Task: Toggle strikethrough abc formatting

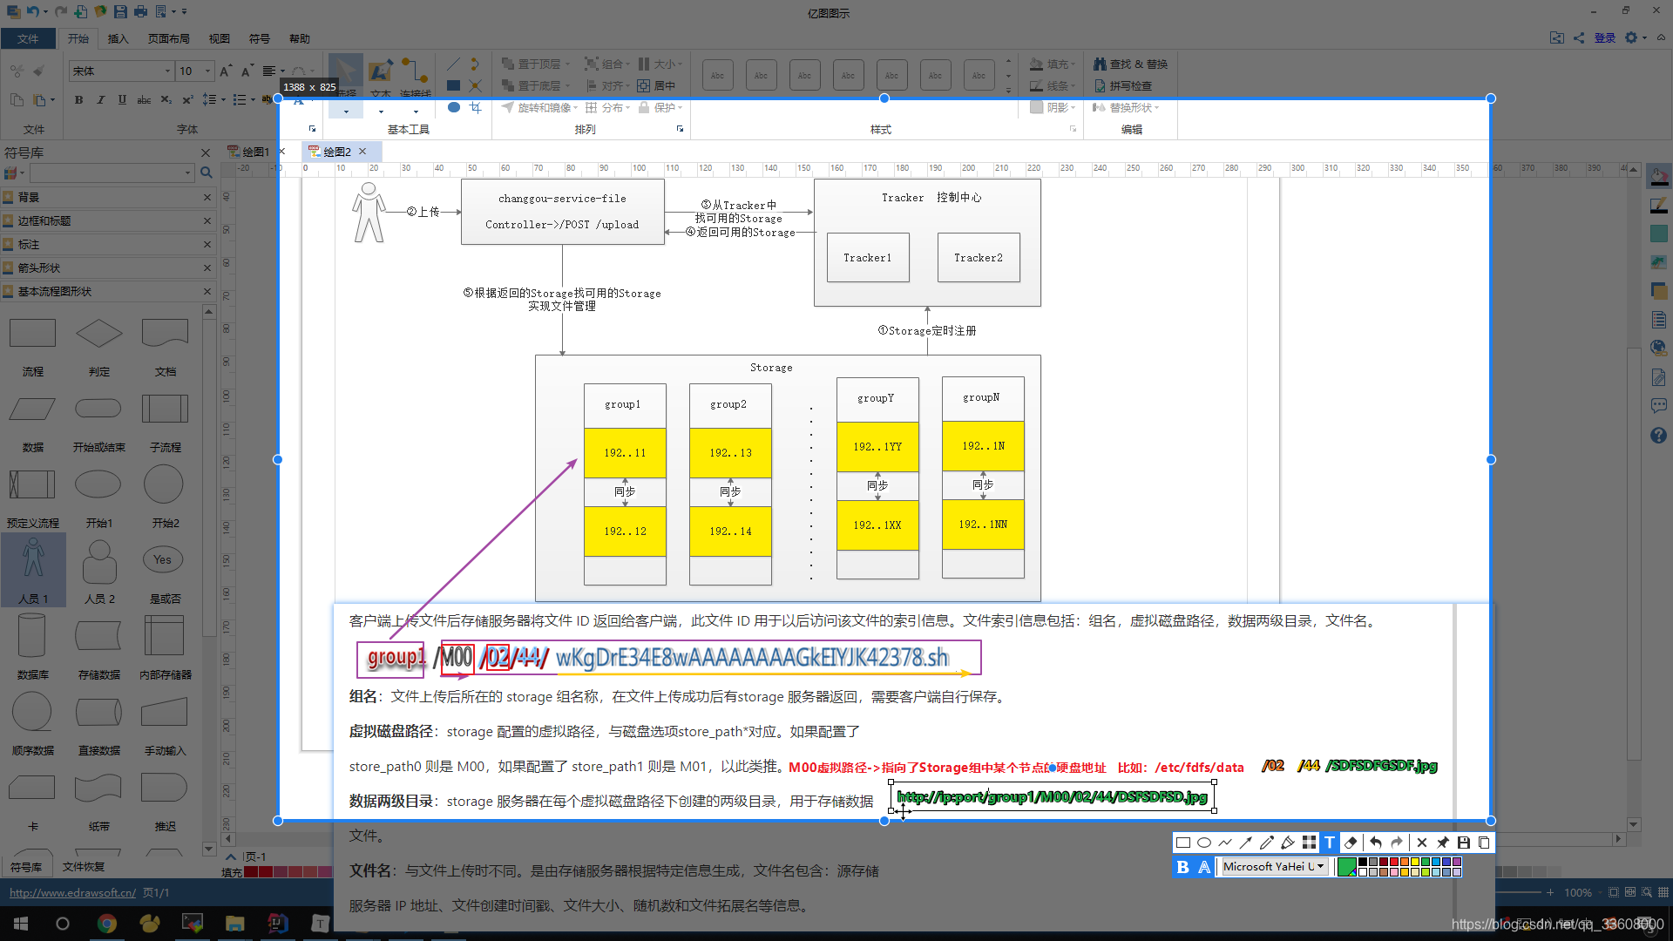Action: [x=144, y=99]
